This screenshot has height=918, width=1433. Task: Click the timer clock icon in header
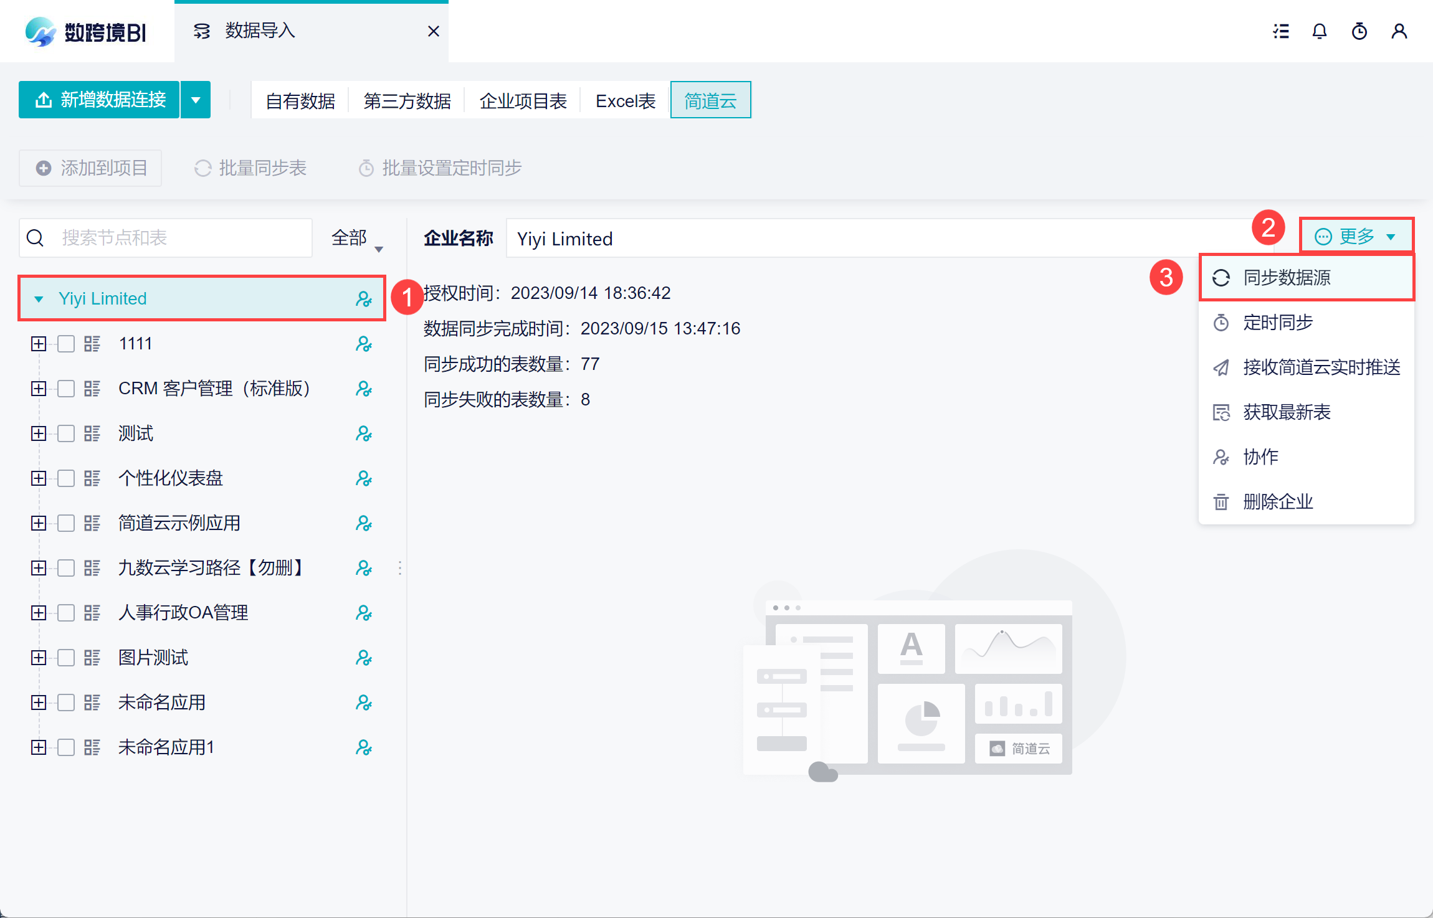pyautogui.click(x=1359, y=31)
